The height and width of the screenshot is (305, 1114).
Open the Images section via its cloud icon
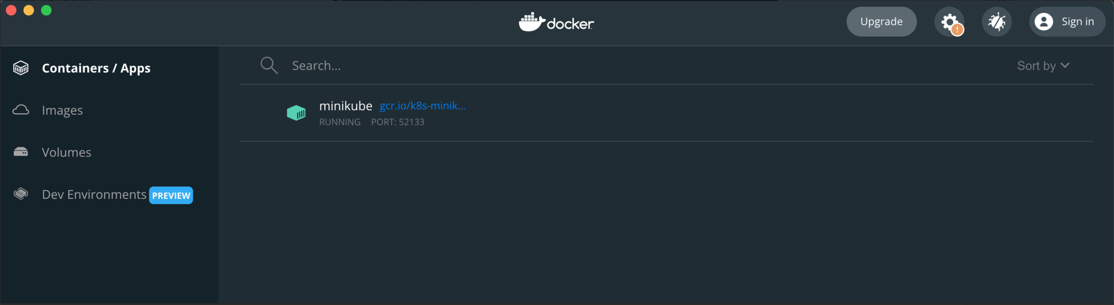pos(20,110)
